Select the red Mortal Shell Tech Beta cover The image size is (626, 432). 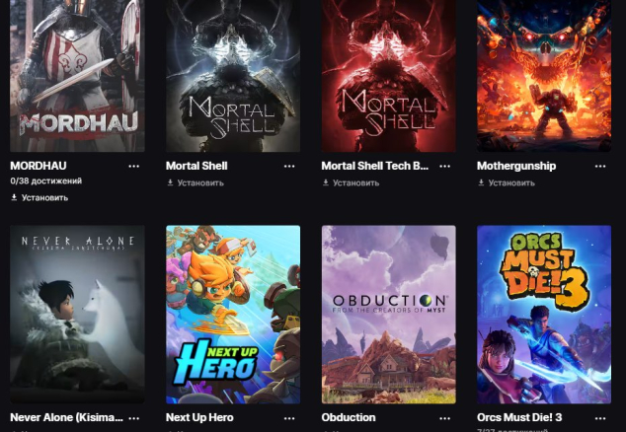tap(388, 76)
